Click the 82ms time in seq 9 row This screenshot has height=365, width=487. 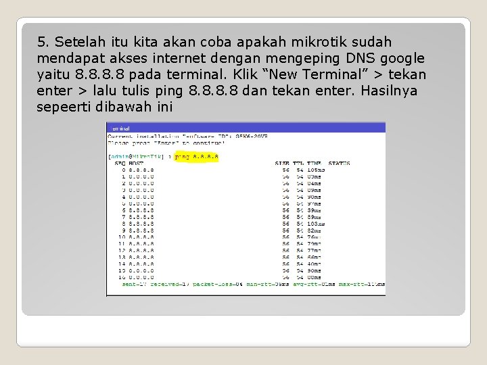point(314,230)
